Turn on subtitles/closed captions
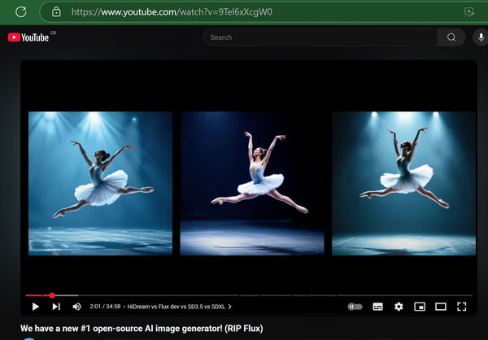488x340 pixels. [x=378, y=307]
